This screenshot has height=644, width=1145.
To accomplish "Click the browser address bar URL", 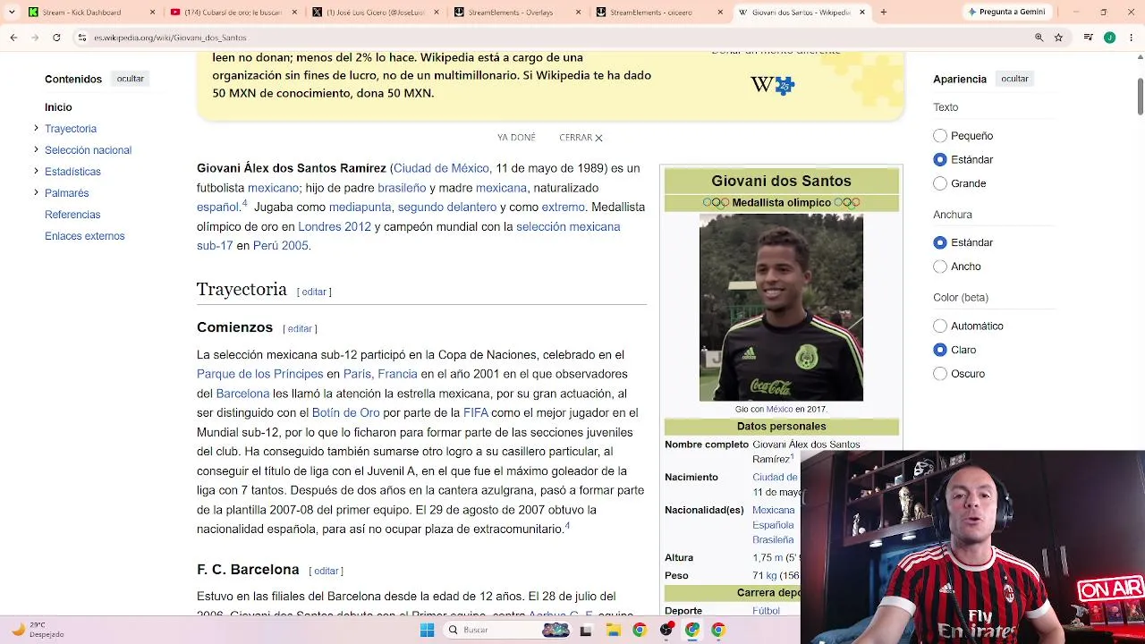I will pos(170,38).
